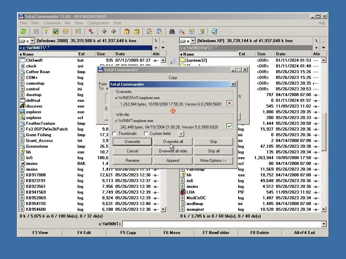Viewport: 346px width, 259px height.
Task: Click the F3 View function button
Action: (40, 233)
